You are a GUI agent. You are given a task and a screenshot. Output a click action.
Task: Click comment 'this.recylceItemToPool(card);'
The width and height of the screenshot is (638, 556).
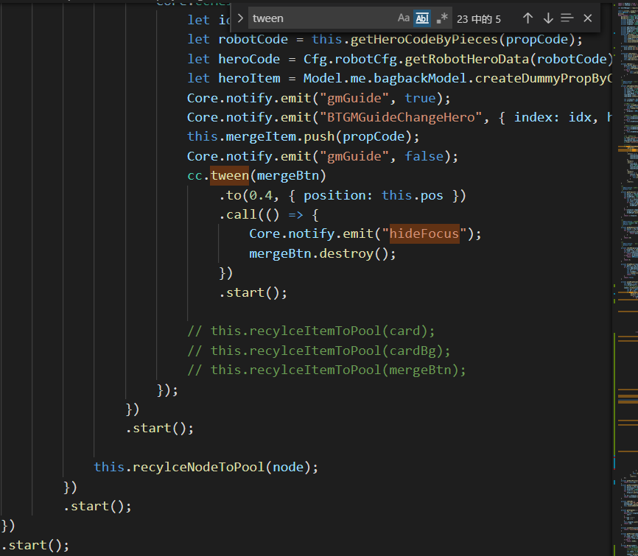[322, 331]
